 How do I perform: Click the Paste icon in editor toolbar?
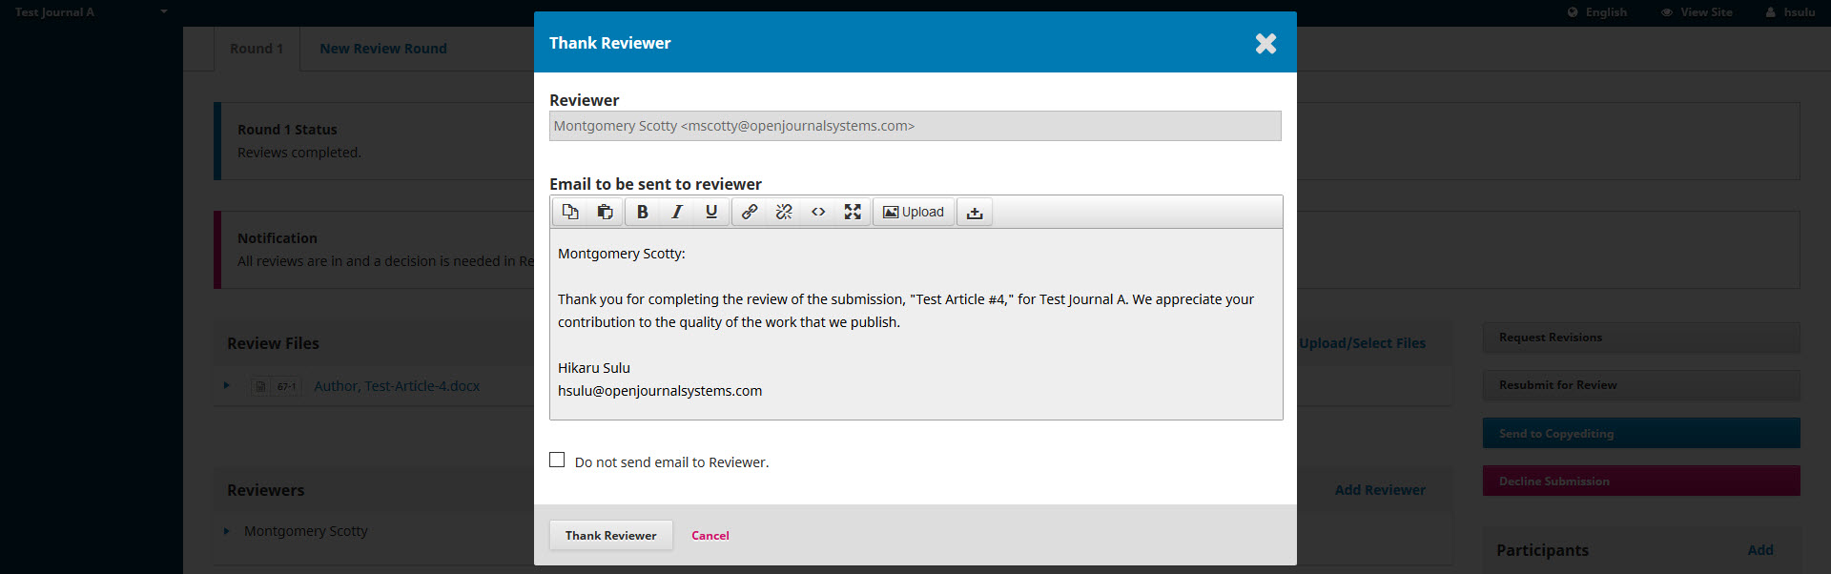pos(605,212)
